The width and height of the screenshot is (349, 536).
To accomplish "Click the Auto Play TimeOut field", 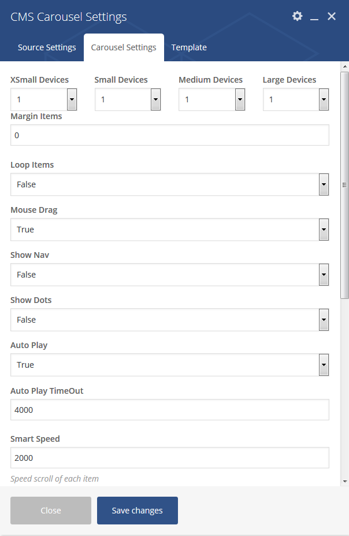I will pos(170,409).
